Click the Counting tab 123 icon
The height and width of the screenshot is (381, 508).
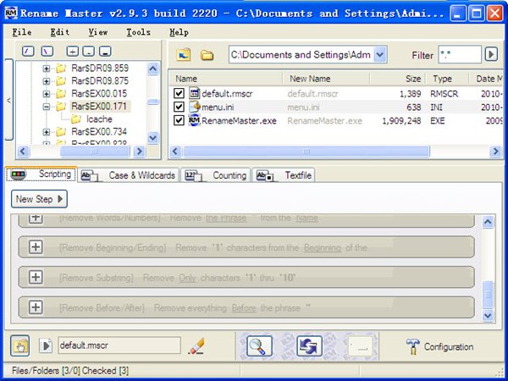[193, 175]
